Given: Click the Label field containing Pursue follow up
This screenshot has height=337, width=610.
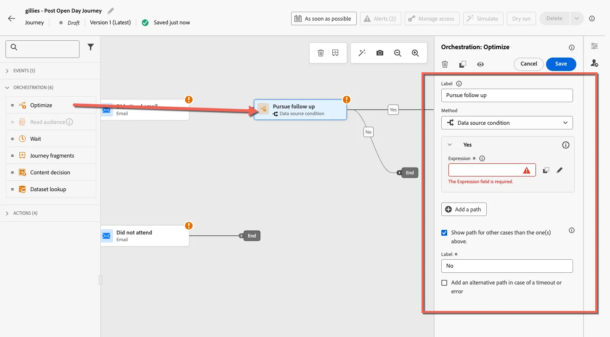Looking at the screenshot, I should click(507, 95).
